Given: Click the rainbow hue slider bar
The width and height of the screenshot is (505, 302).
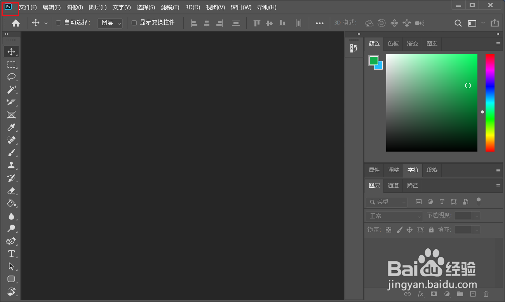Looking at the screenshot, I should pos(490,103).
